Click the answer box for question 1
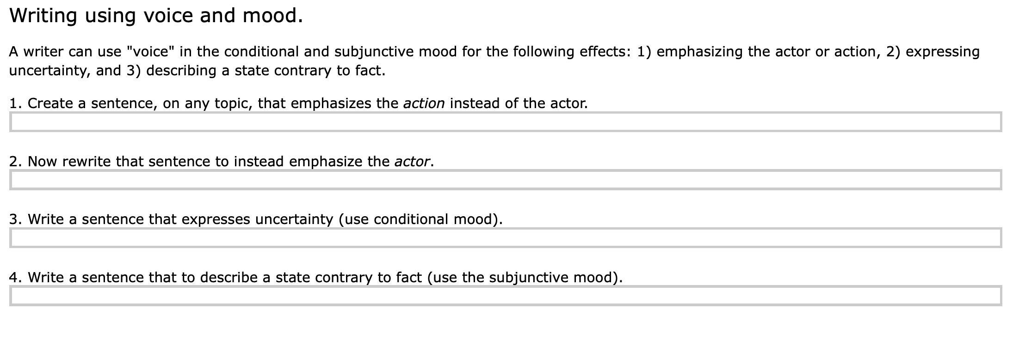Viewport: 1025px width, 364px height. click(x=506, y=121)
